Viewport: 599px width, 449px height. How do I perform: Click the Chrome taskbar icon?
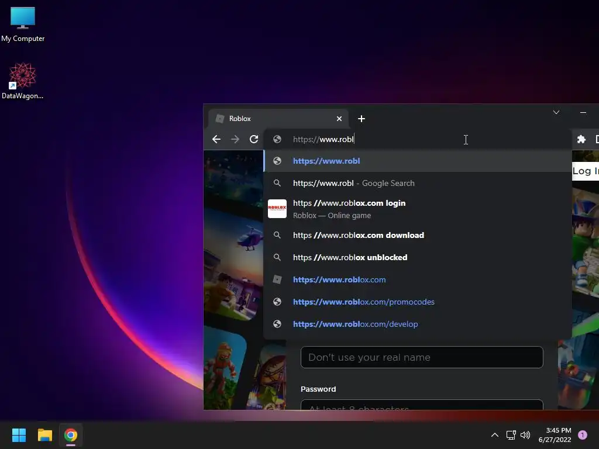coord(71,435)
